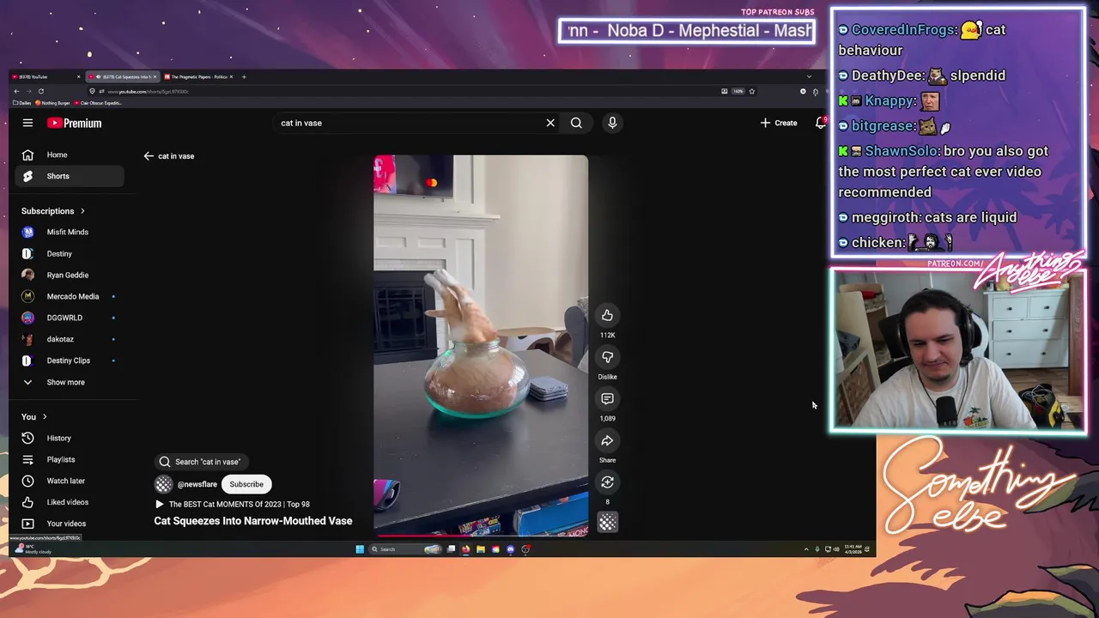Subscribe to @newsflare
The height and width of the screenshot is (618, 1099).
pyautogui.click(x=246, y=484)
